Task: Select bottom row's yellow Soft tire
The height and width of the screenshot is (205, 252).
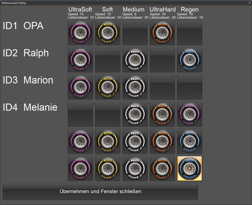Action: point(108,169)
